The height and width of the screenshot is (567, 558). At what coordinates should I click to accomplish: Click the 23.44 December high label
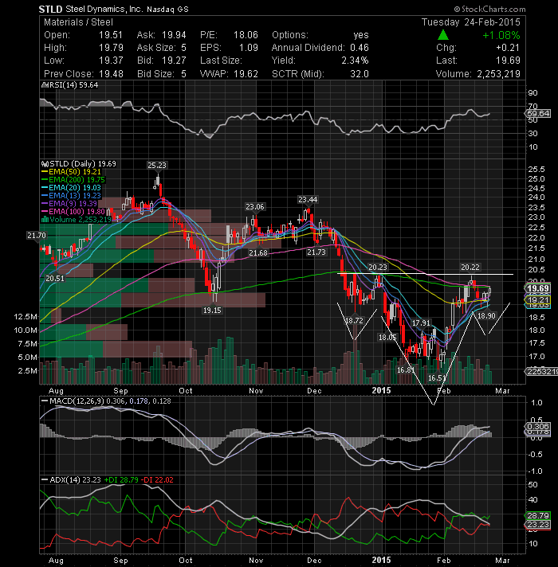point(308,200)
